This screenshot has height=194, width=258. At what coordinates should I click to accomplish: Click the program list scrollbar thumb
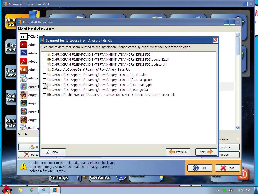point(237,46)
